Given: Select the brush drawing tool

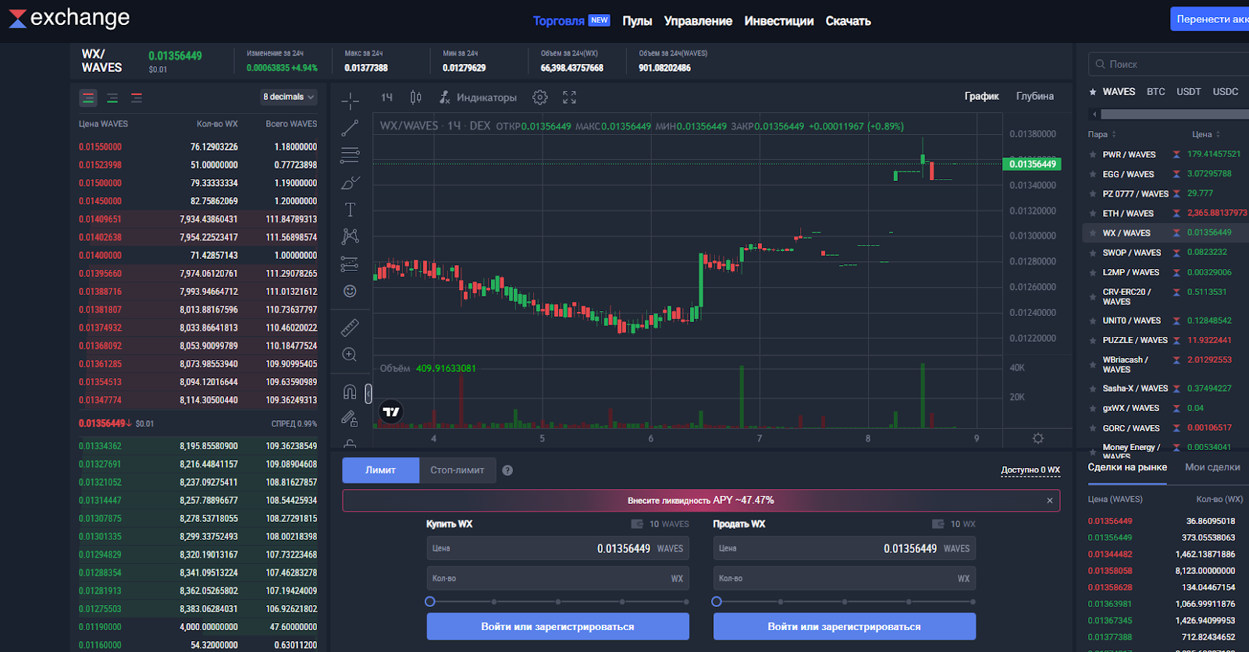Looking at the screenshot, I should tap(350, 182).
